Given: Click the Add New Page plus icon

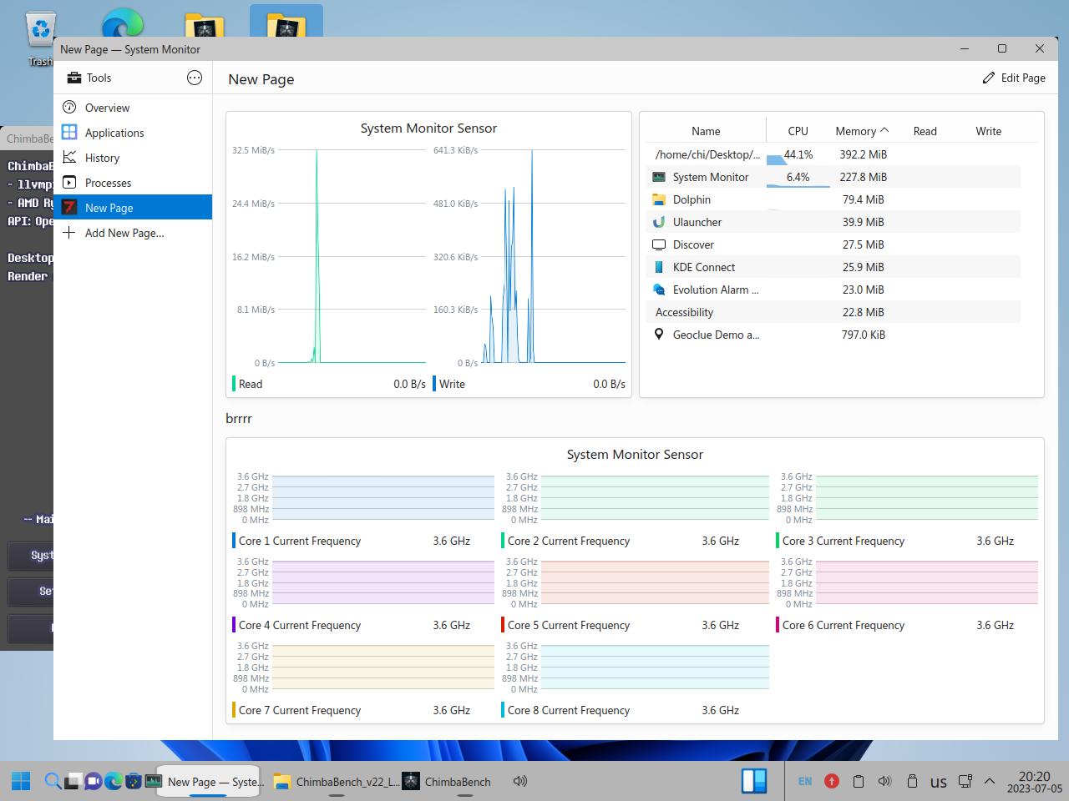Looking at the screenshot, I should click(69, 233).
